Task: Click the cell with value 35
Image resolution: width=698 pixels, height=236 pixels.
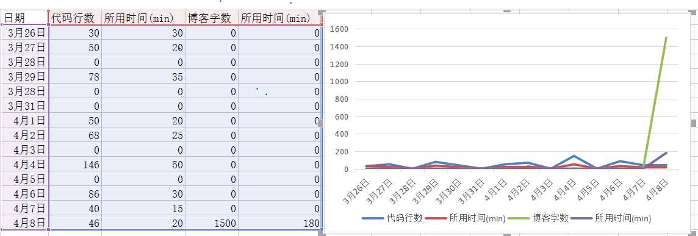Action: click(x=143, y=77)
